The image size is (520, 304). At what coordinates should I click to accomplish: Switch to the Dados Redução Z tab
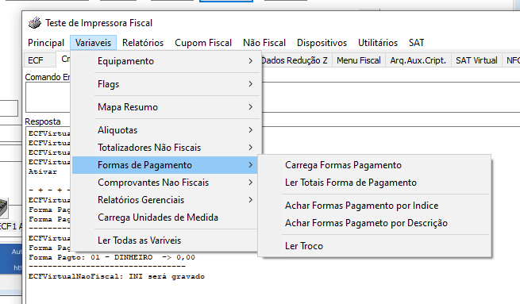pyautogui.click(x=296, y=60)
